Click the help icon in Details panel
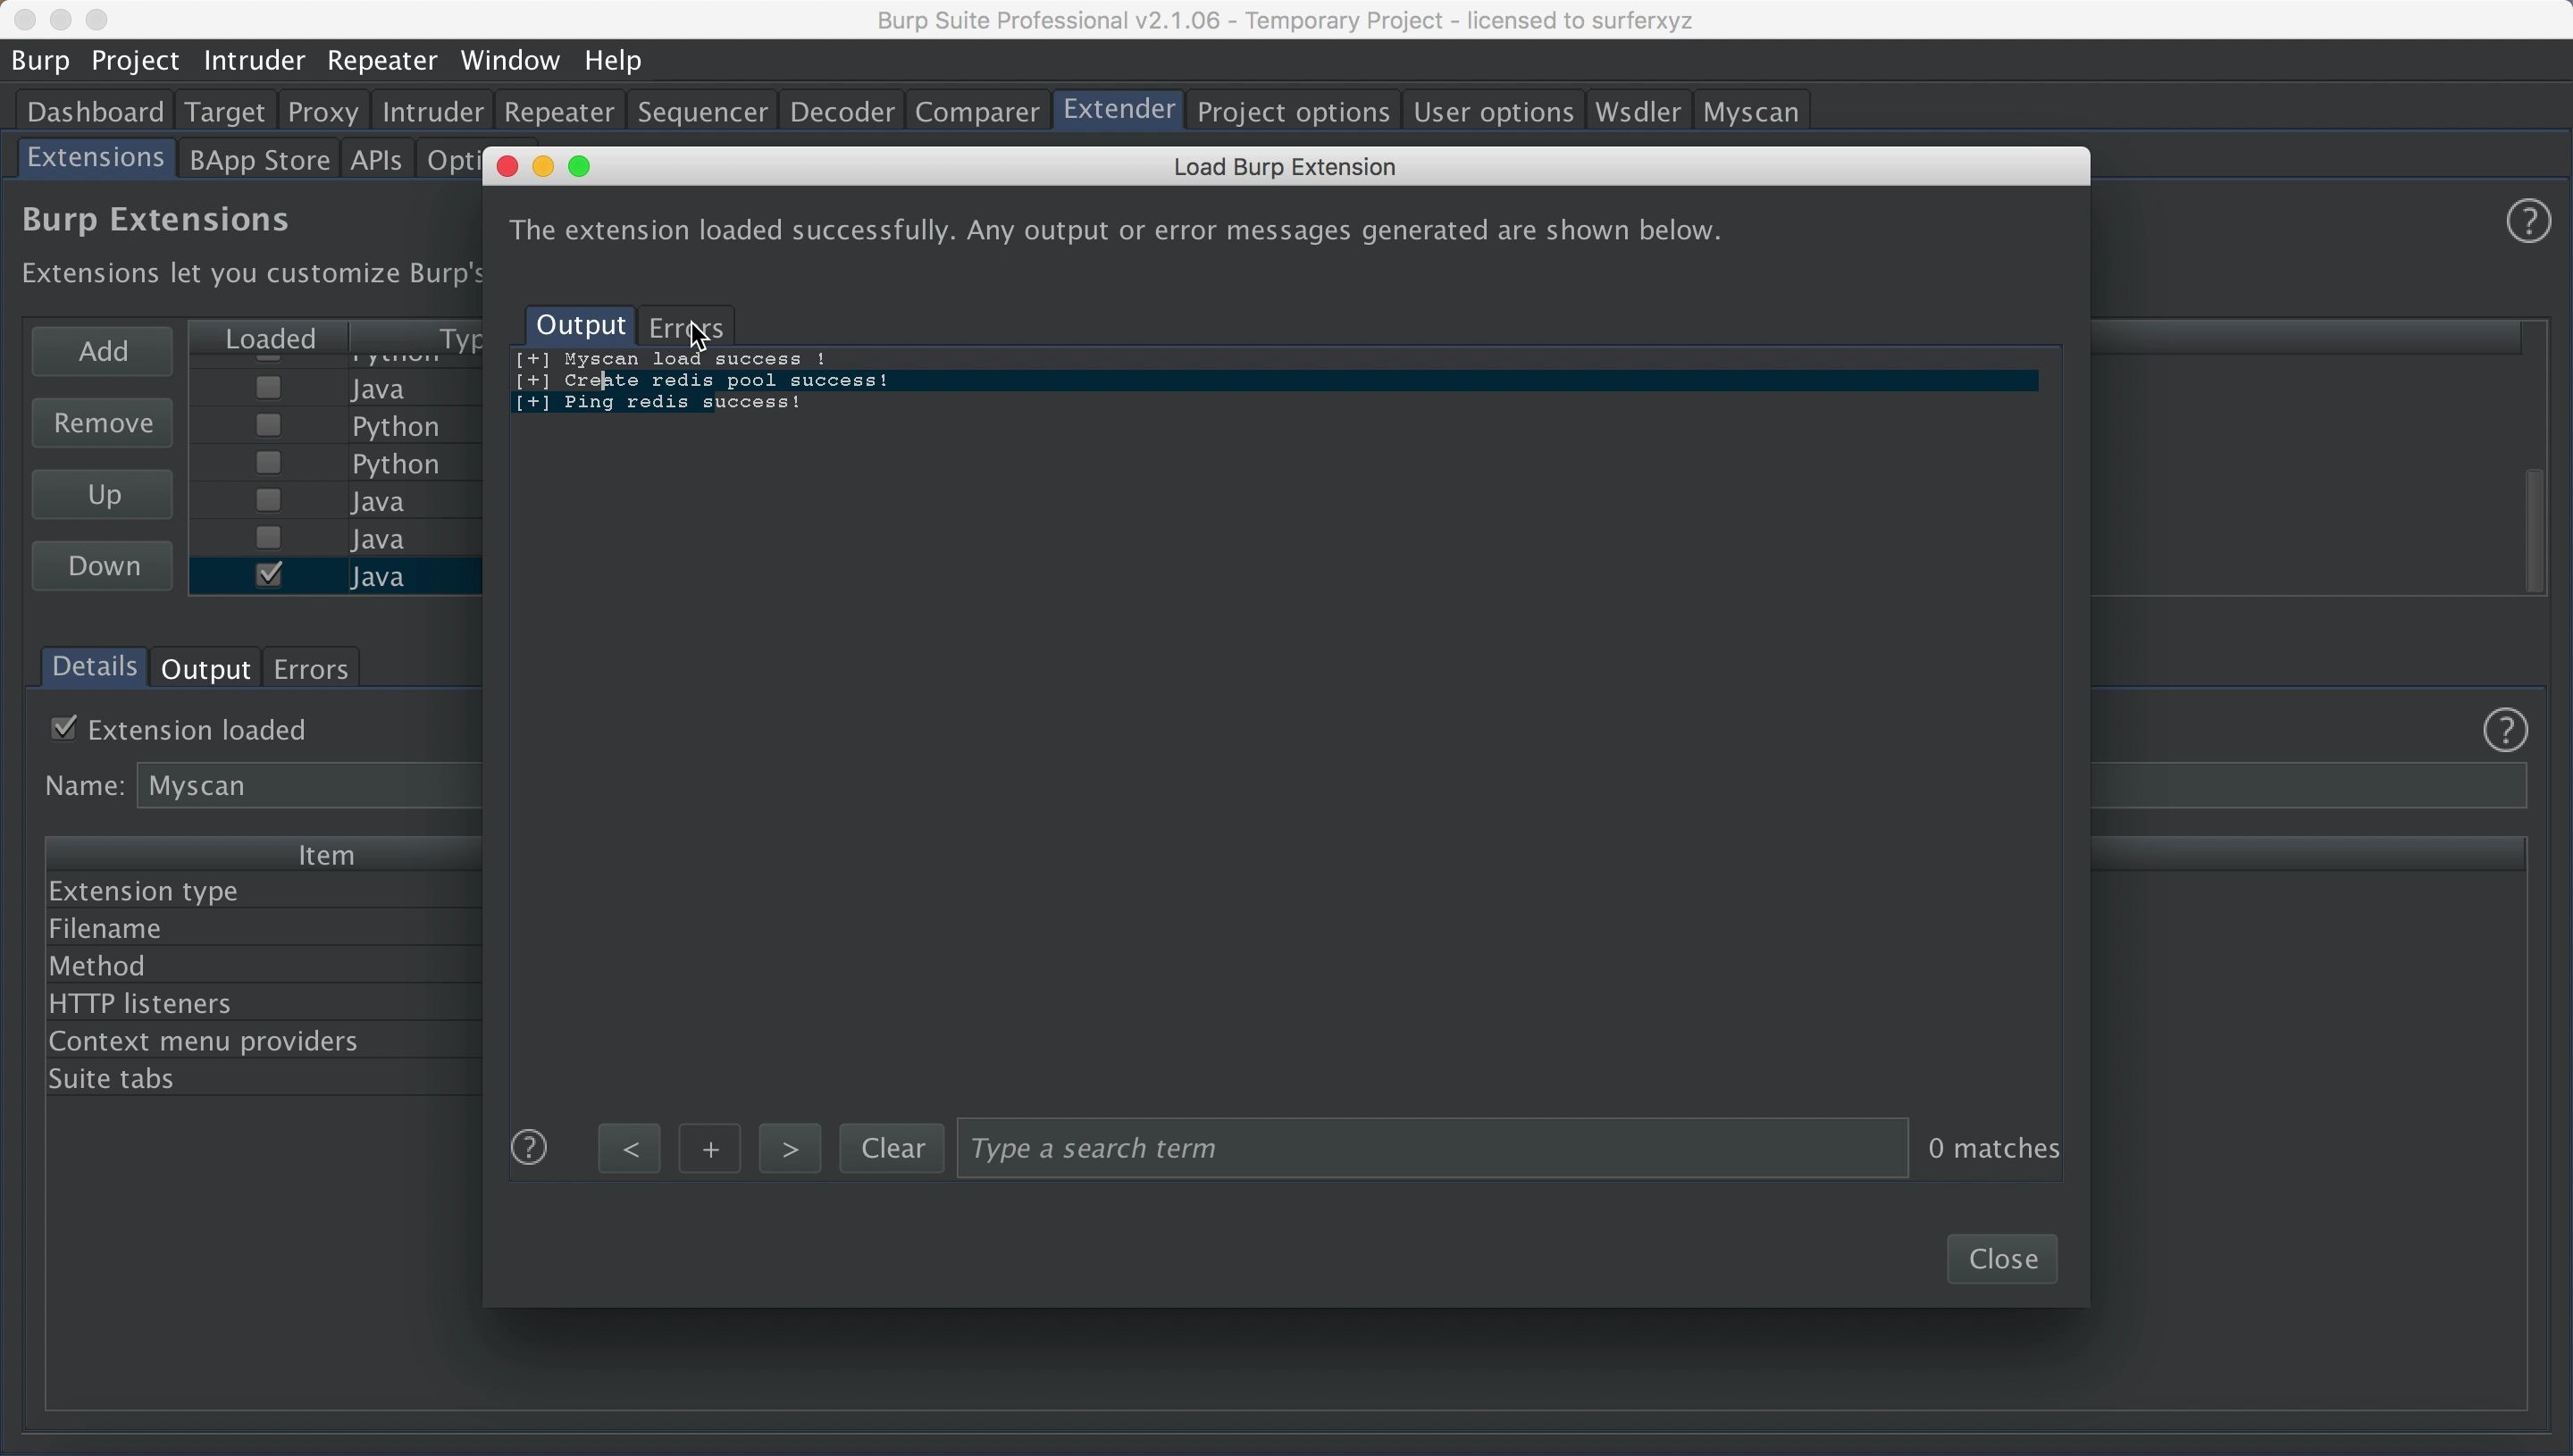 [2505, 730]
